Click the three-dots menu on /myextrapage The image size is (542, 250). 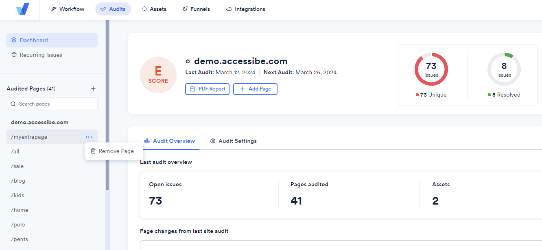(x=89, y=137)
